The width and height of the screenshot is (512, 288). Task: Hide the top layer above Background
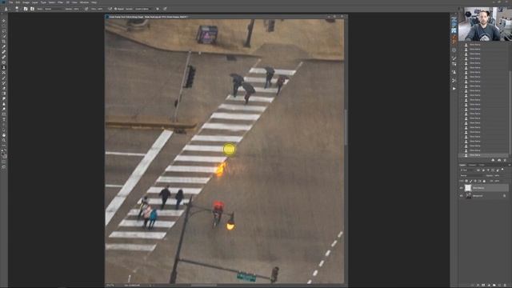coord(462,188)
